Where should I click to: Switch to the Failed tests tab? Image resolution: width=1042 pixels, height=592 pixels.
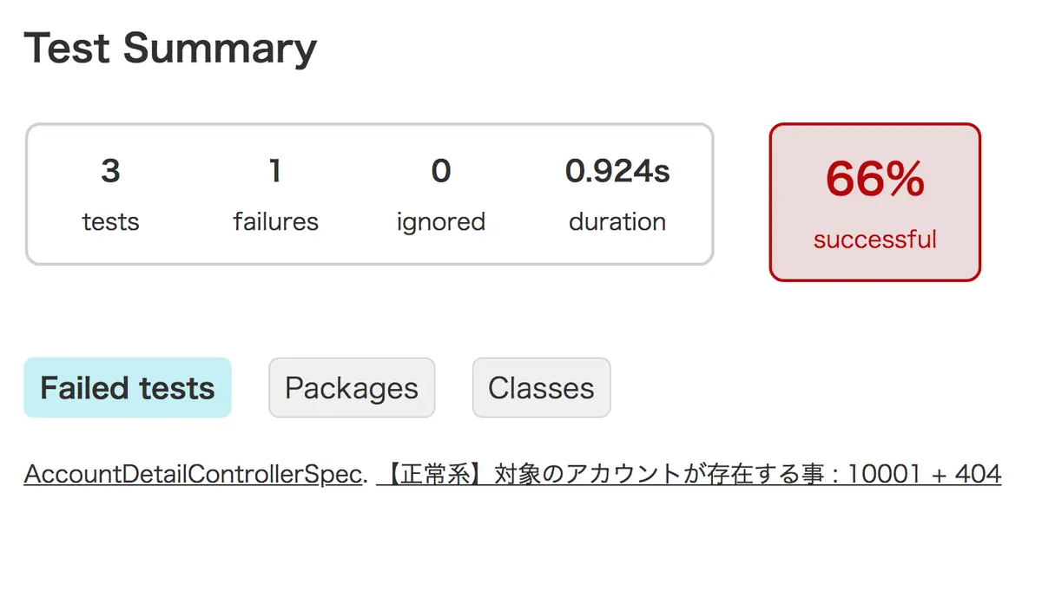[128, 388]
